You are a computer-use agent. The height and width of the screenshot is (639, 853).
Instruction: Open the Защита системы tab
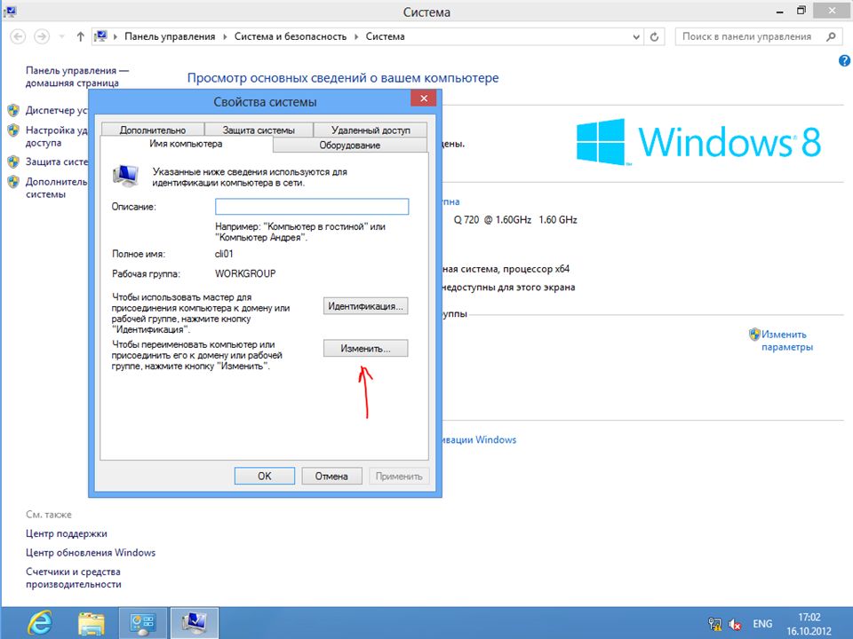point(259,130)
